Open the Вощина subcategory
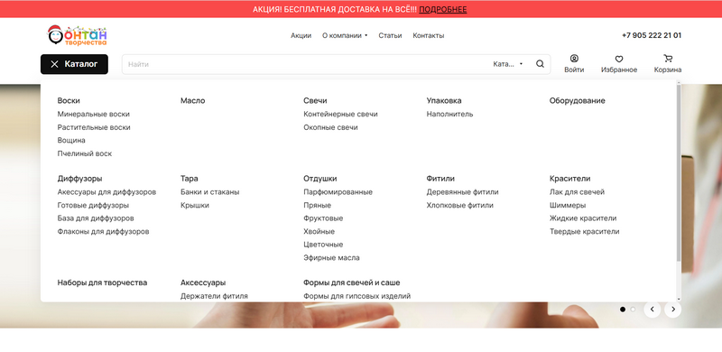 pyautogui.click(x=71, y=140)
